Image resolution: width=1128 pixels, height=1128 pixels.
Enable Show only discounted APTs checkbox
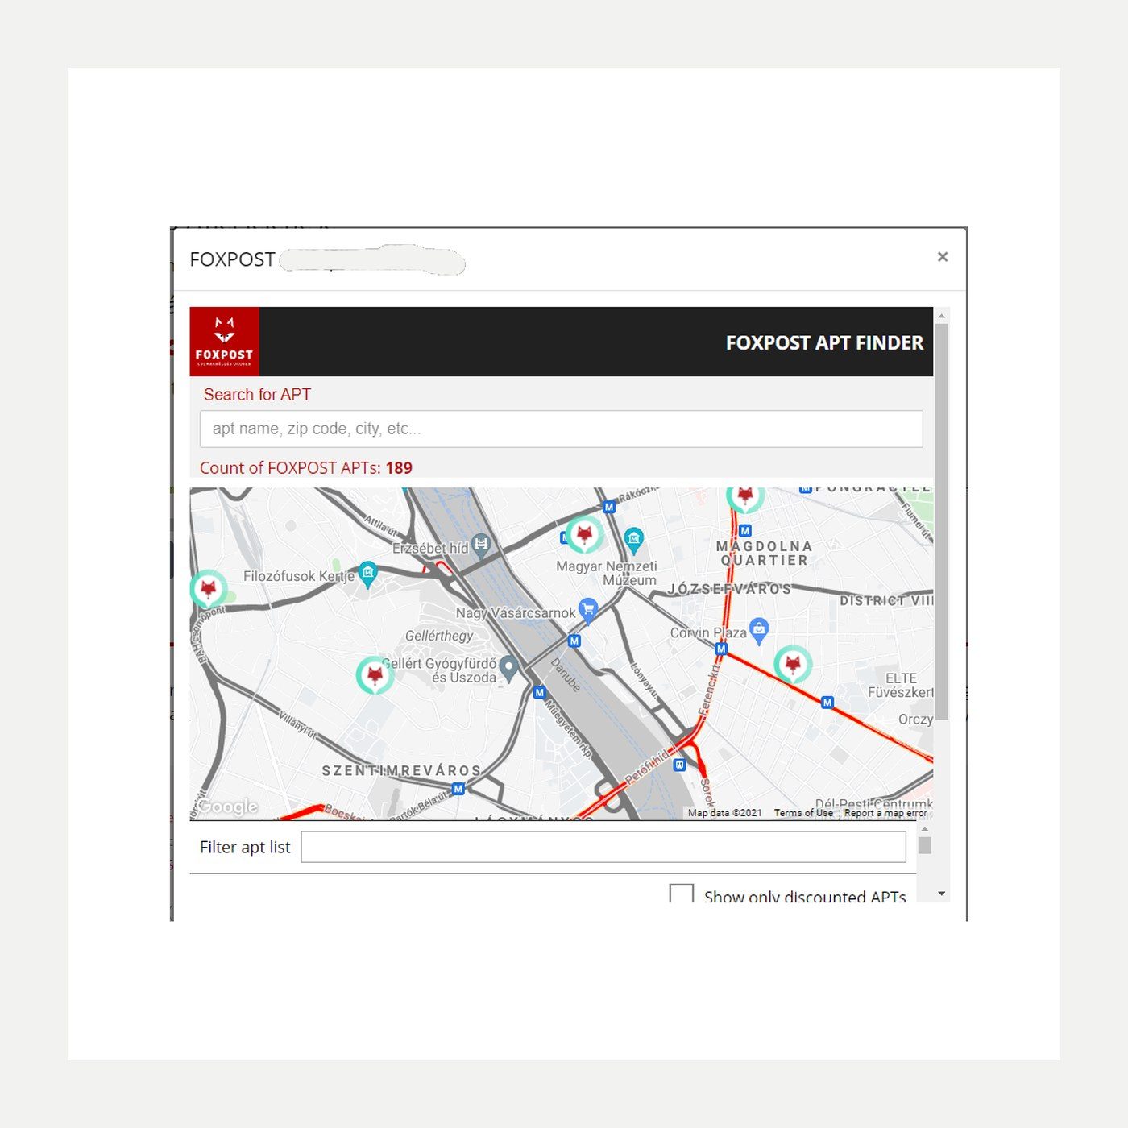(682, 894)
